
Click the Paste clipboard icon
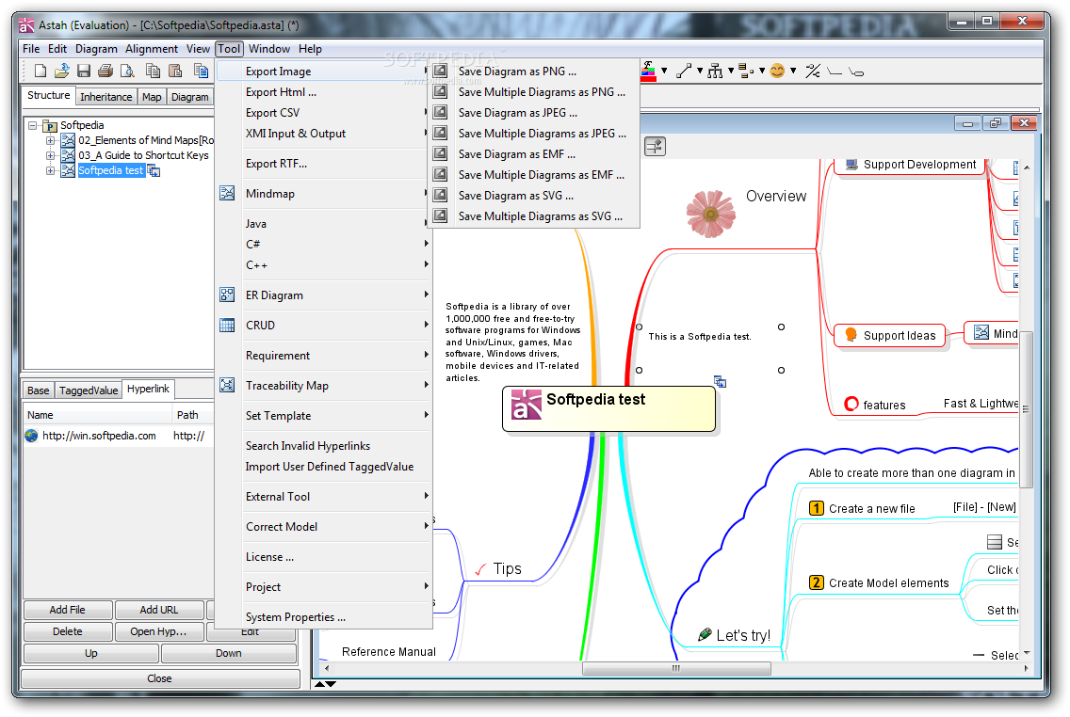point(175,71)
